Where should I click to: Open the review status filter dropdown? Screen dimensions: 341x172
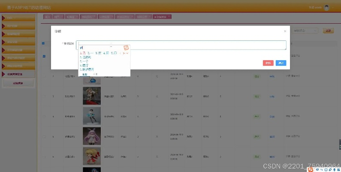305,31
